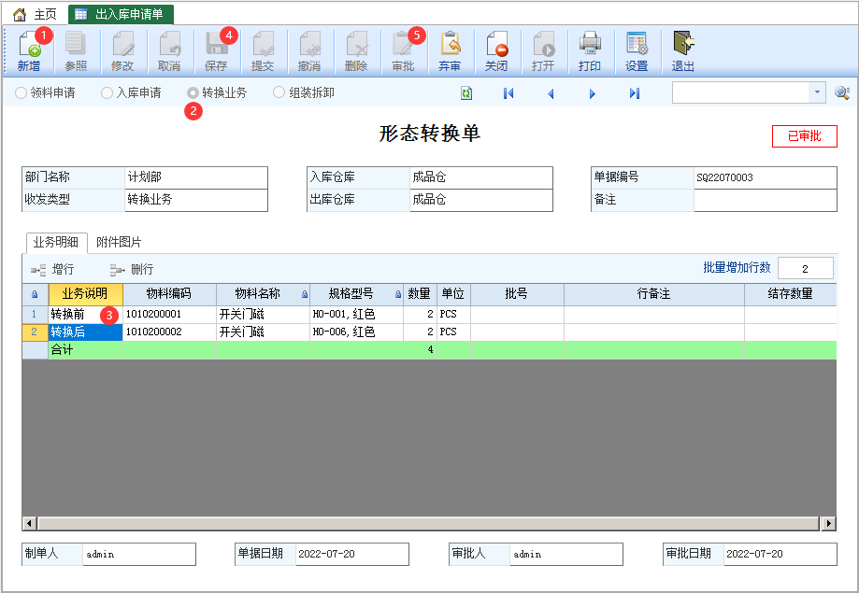Click the 批量增加行数 input field
859x593 pixels.
806,268
